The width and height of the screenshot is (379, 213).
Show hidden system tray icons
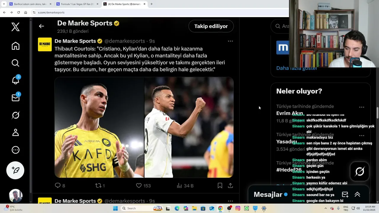pyautogui.click(x=325, y=208)
